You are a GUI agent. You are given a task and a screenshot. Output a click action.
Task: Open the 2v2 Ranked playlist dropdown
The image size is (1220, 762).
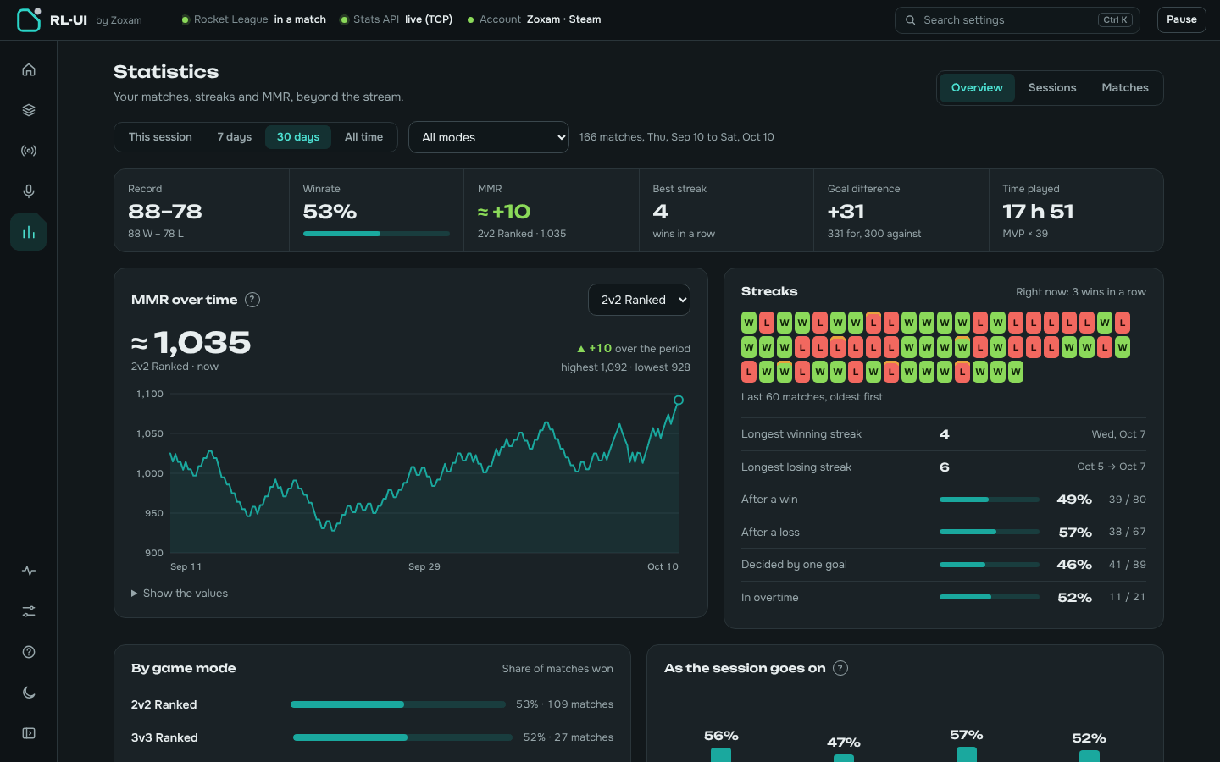click(639, 300)
